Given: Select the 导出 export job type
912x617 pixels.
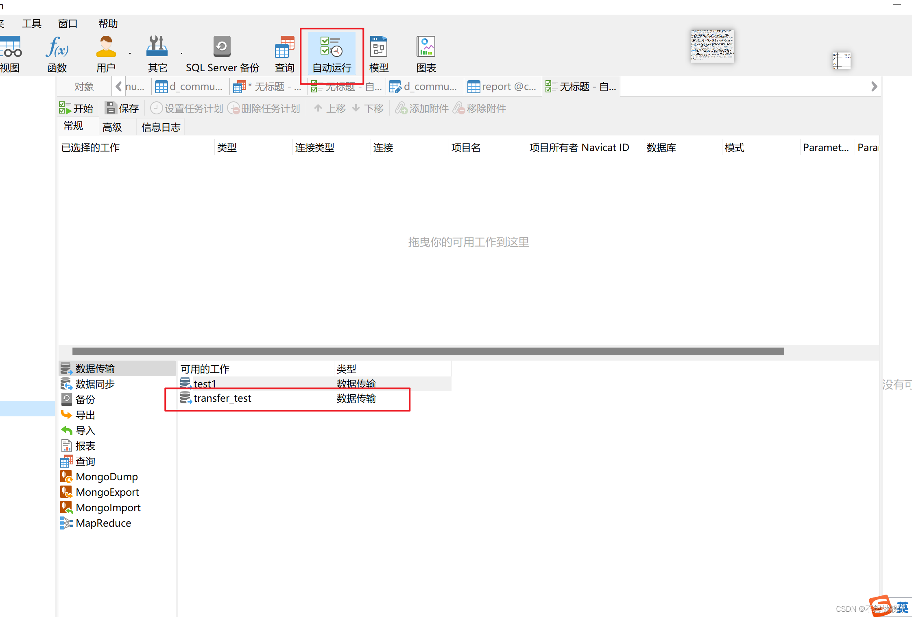Looking at the screenshot, I should tap(85, 415).
